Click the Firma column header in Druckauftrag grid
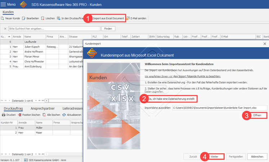269x162 pixels. point(61,123)
